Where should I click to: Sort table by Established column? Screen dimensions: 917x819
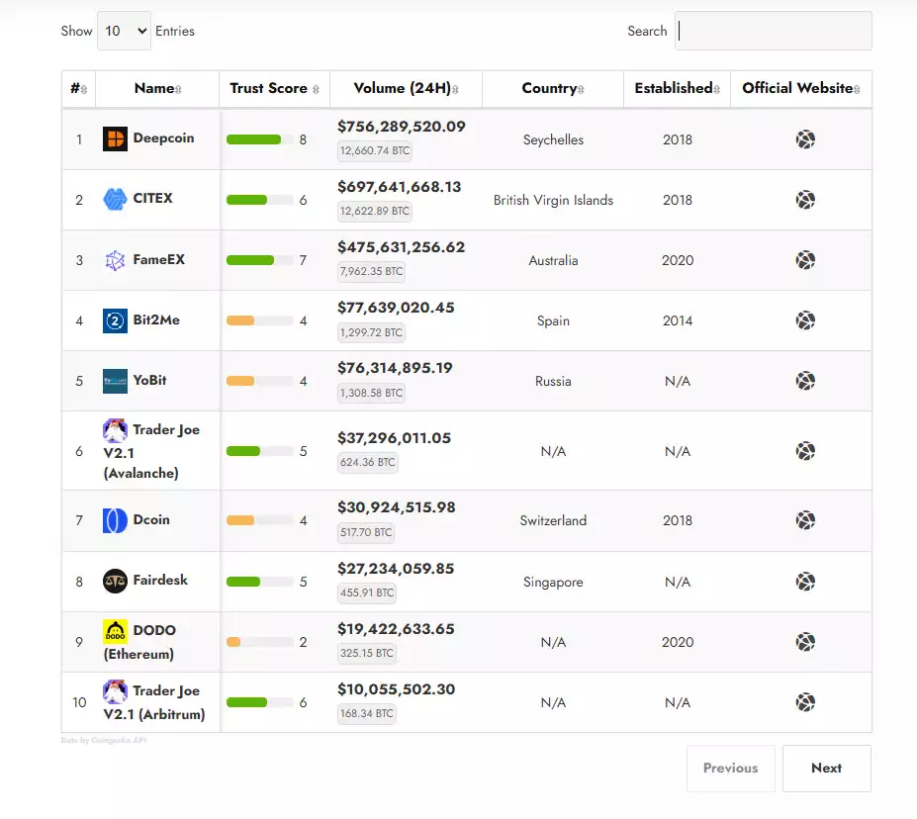[678, 89]
